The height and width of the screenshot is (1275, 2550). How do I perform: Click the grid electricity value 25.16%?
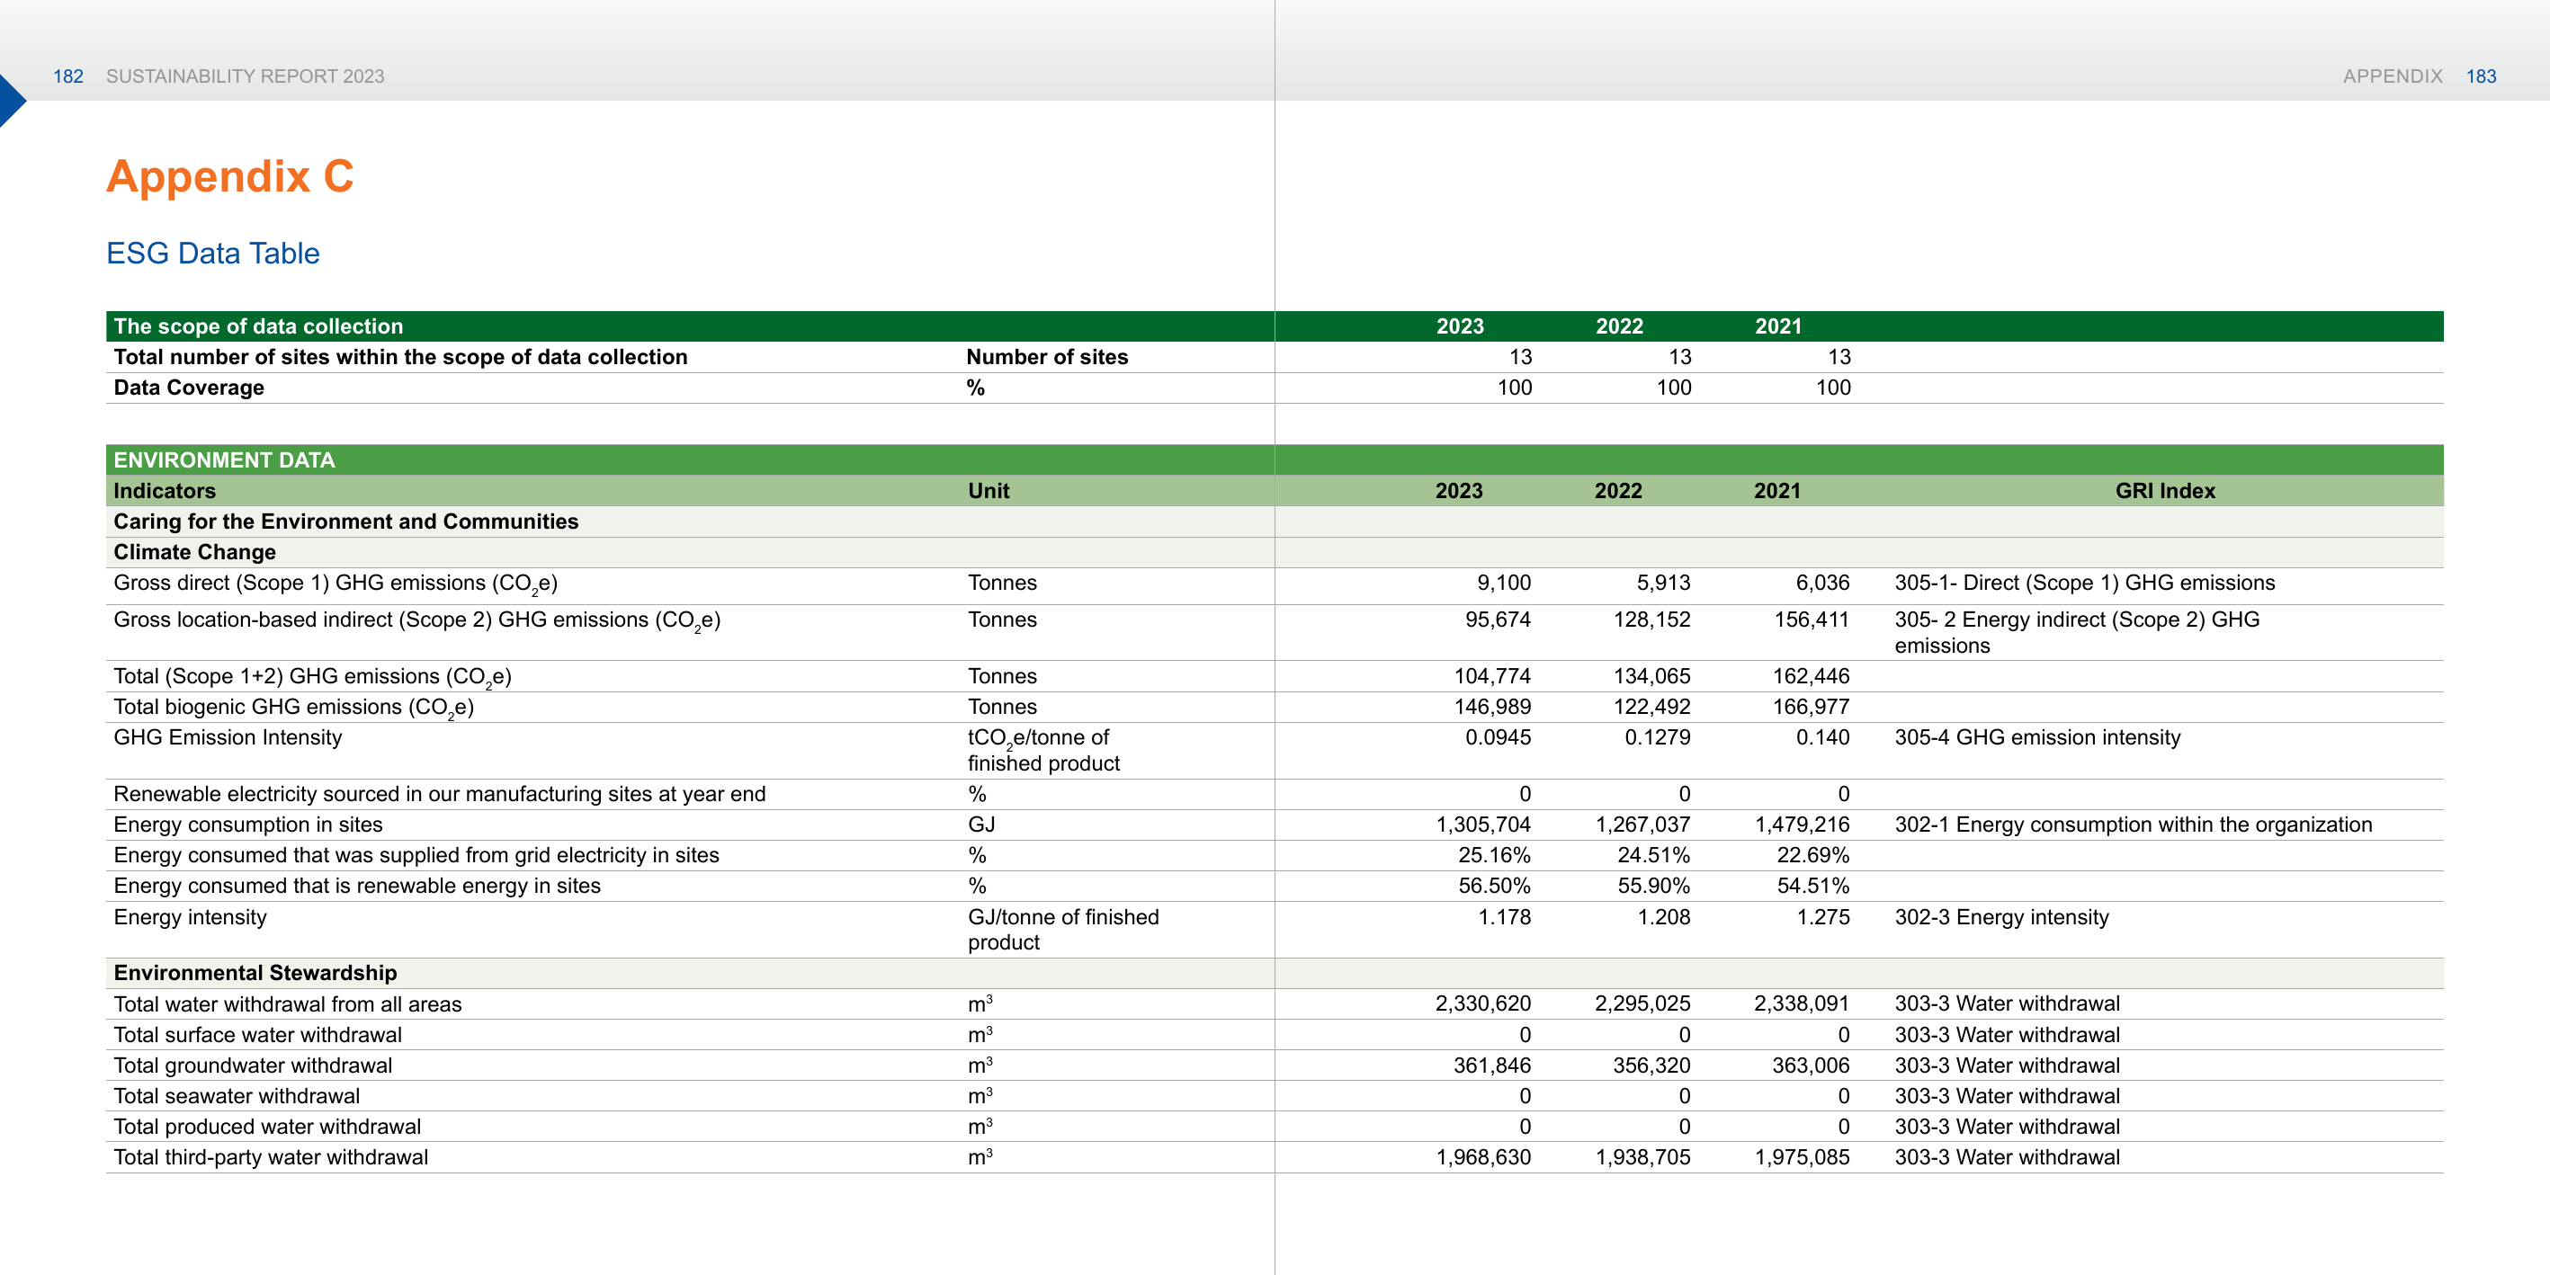[x=1495, y=855]
